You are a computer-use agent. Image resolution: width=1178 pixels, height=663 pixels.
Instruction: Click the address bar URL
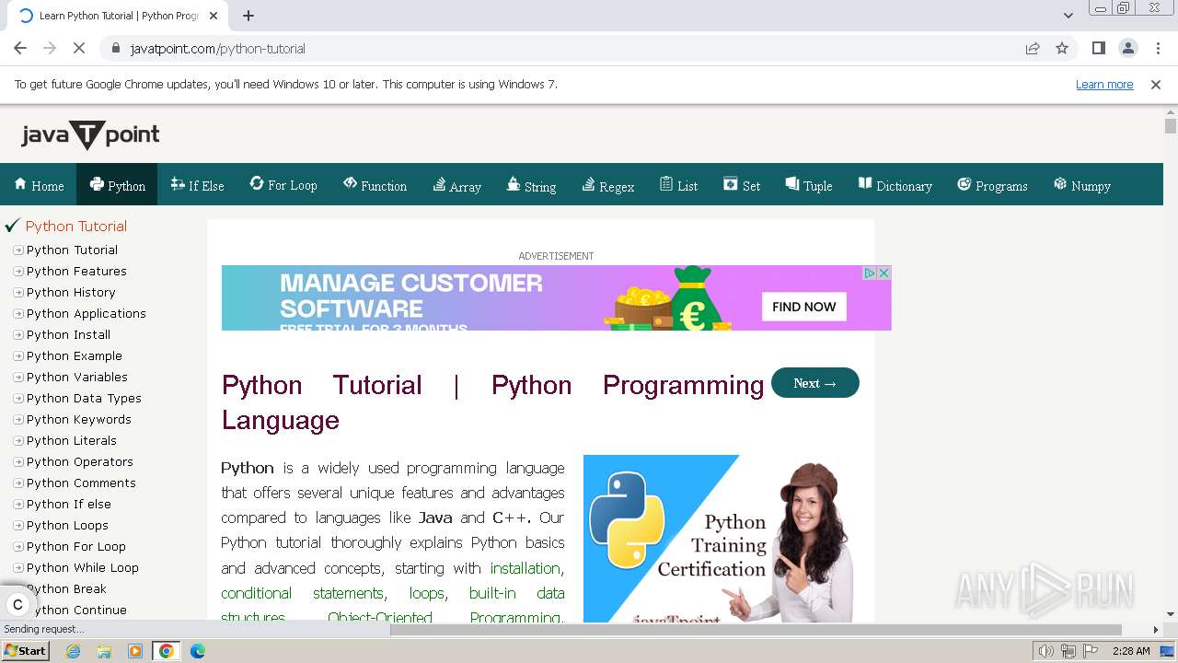(217, 48)
